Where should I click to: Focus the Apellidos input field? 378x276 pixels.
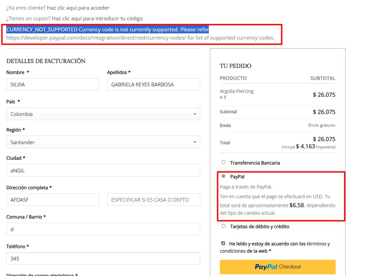click(153, 84)
